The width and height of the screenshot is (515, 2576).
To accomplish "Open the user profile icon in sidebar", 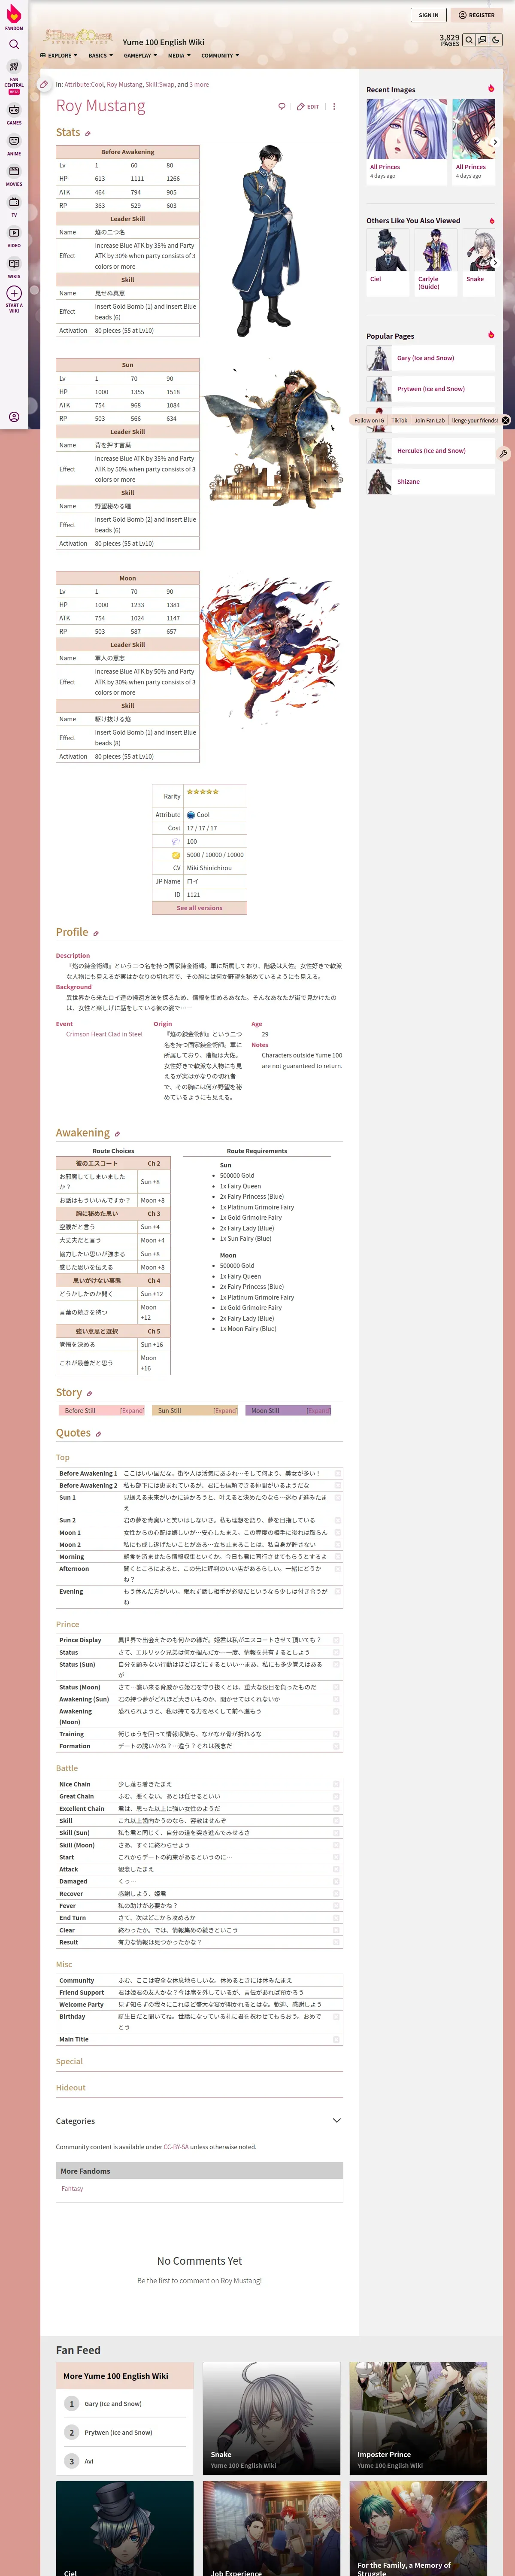I will click(14, 417).
